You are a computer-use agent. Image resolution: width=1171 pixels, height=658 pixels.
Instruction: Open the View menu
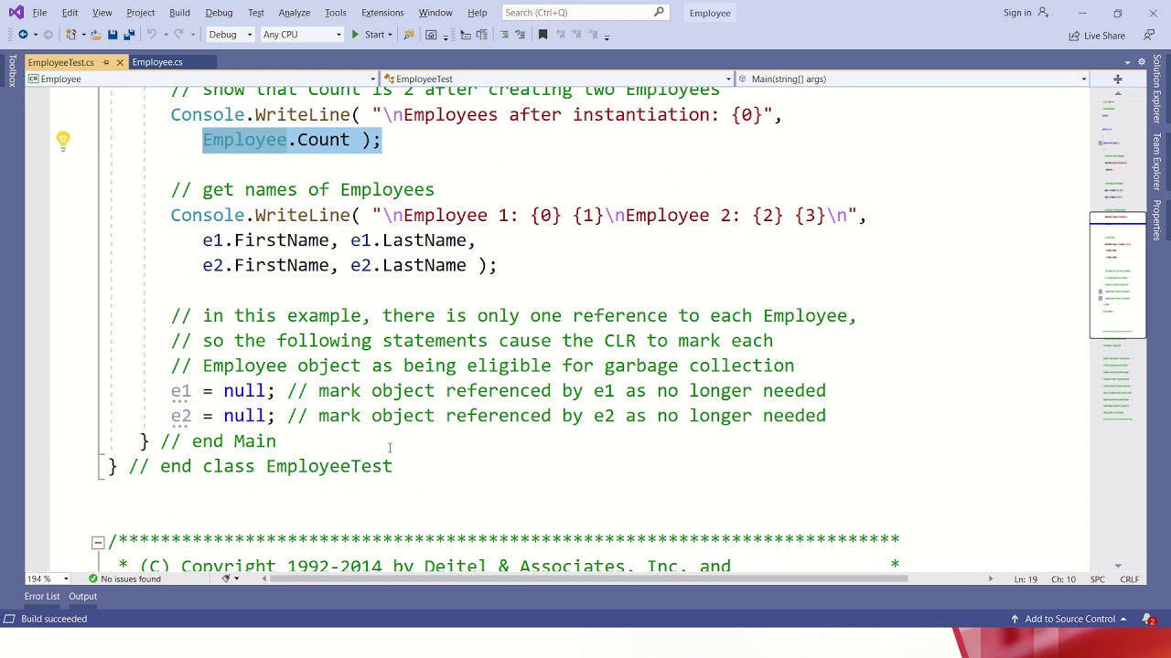point(102,13)
